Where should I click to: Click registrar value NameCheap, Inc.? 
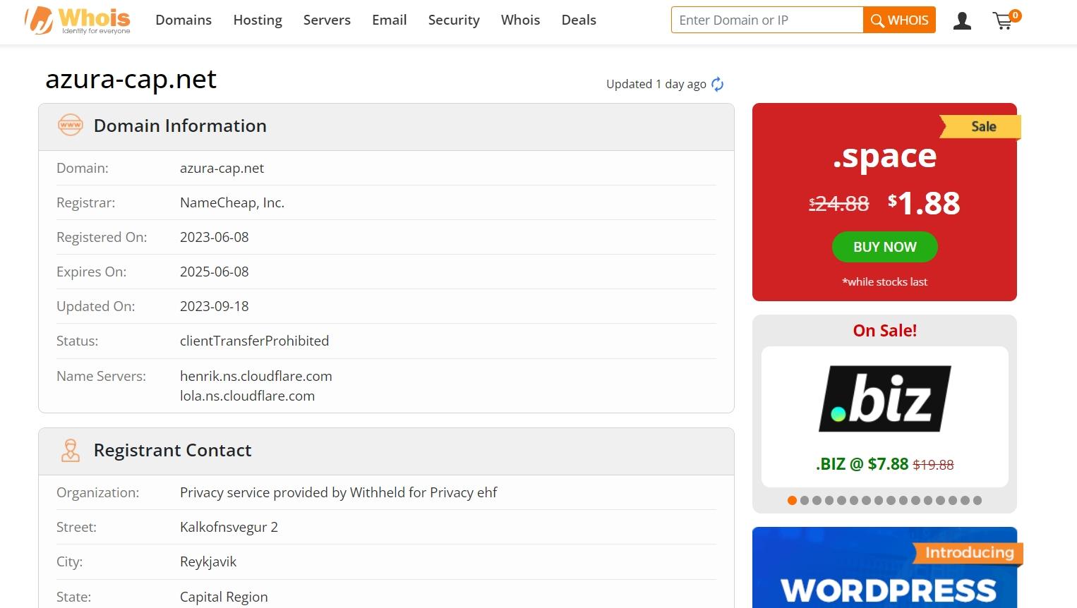point(232,202)
